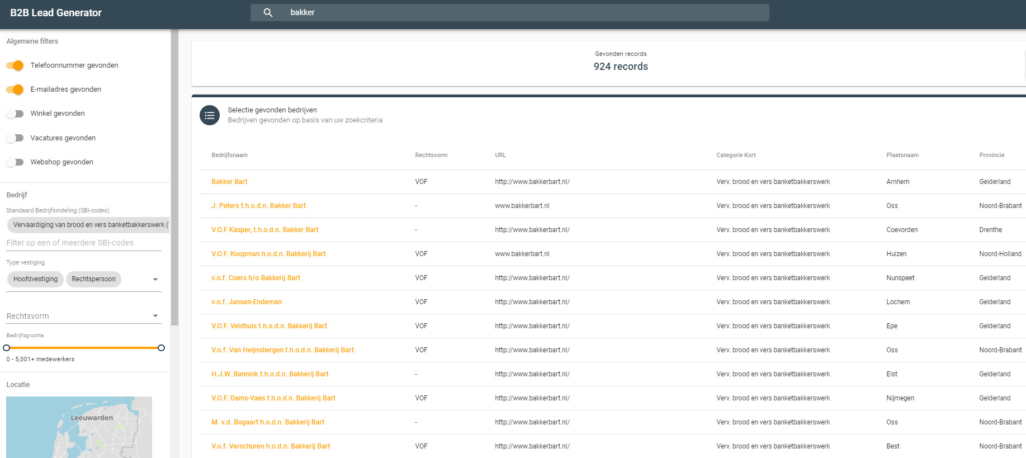Click Elst place name cell
Image resolution: width=1026 pixels, height=458 pixels.
pyautogui.click(x=892, y=374)
